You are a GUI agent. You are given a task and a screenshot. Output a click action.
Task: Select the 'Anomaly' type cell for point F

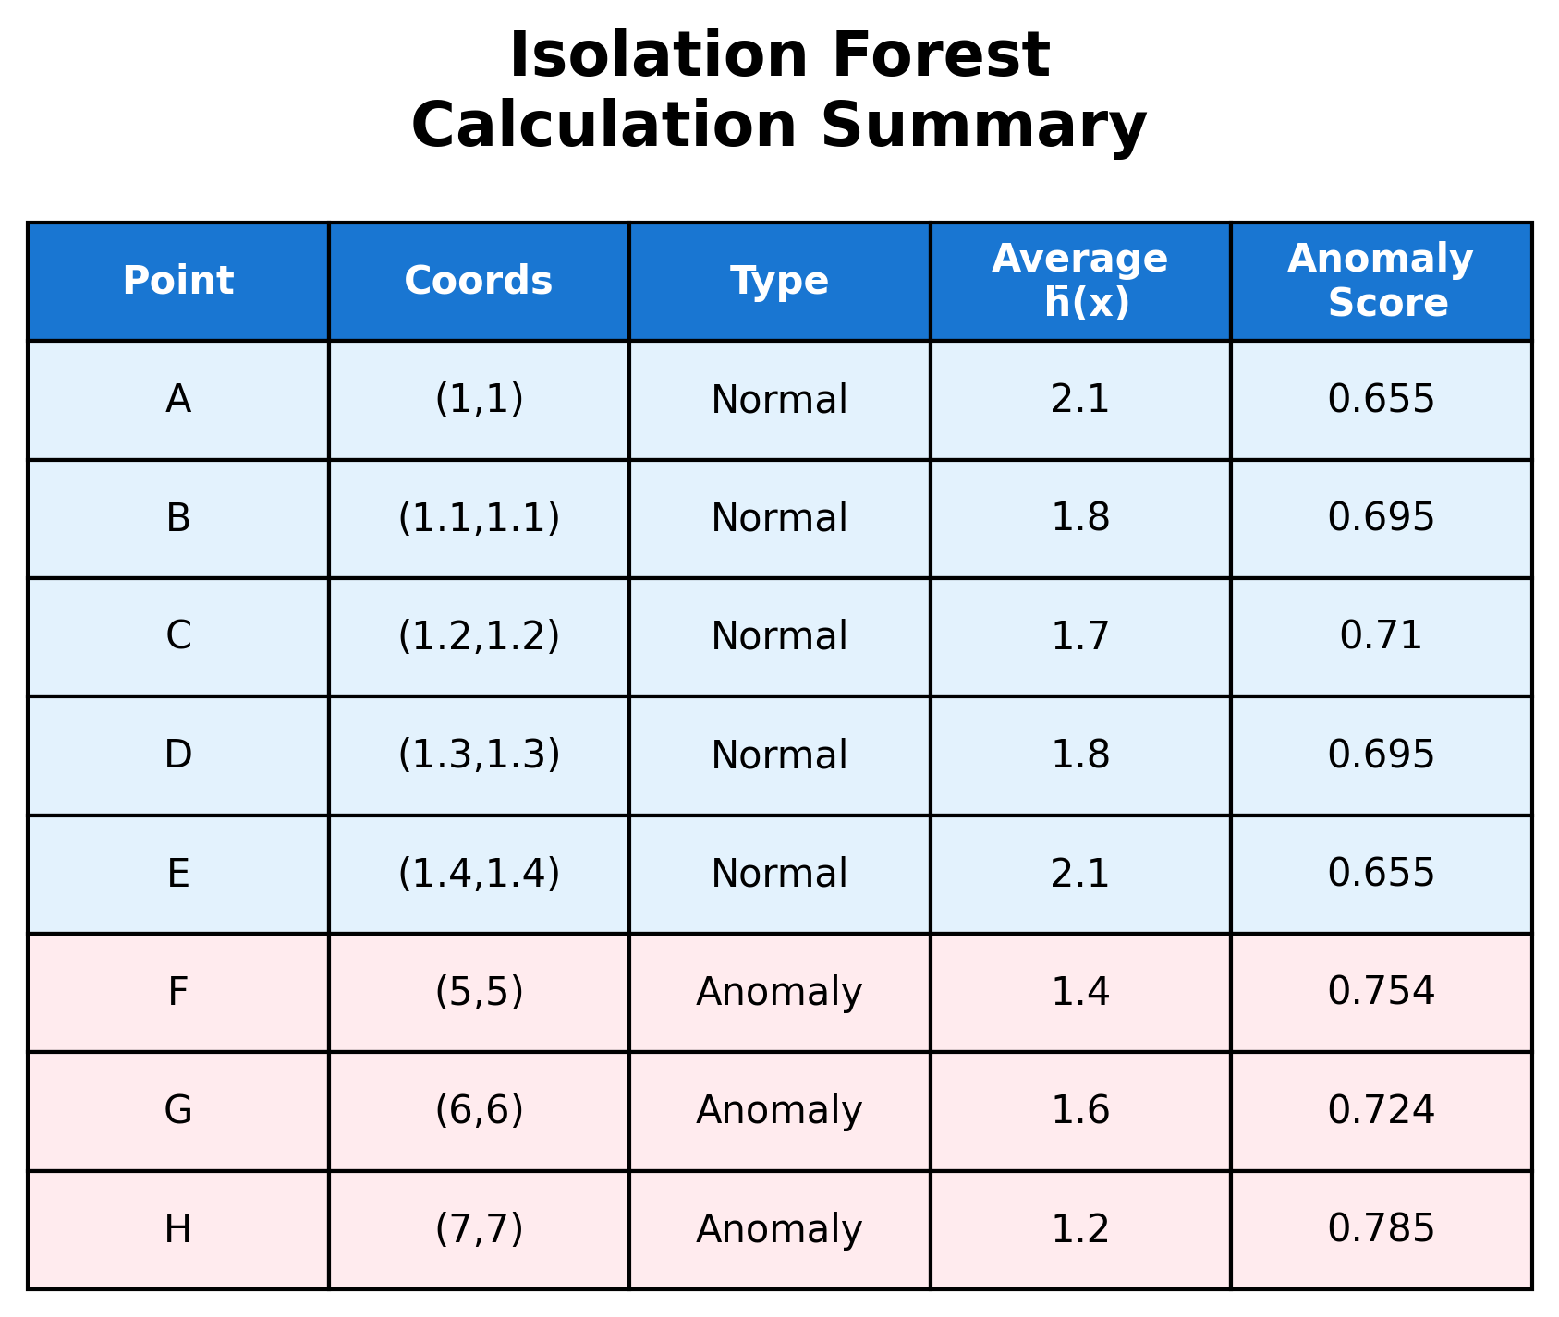click(x=779, y=993)
